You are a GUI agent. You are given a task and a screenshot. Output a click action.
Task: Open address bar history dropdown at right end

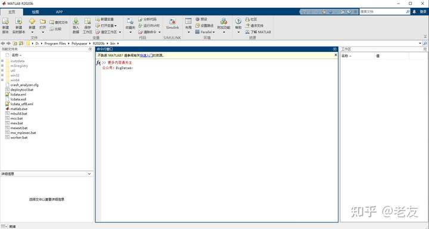tap(420, 44)
